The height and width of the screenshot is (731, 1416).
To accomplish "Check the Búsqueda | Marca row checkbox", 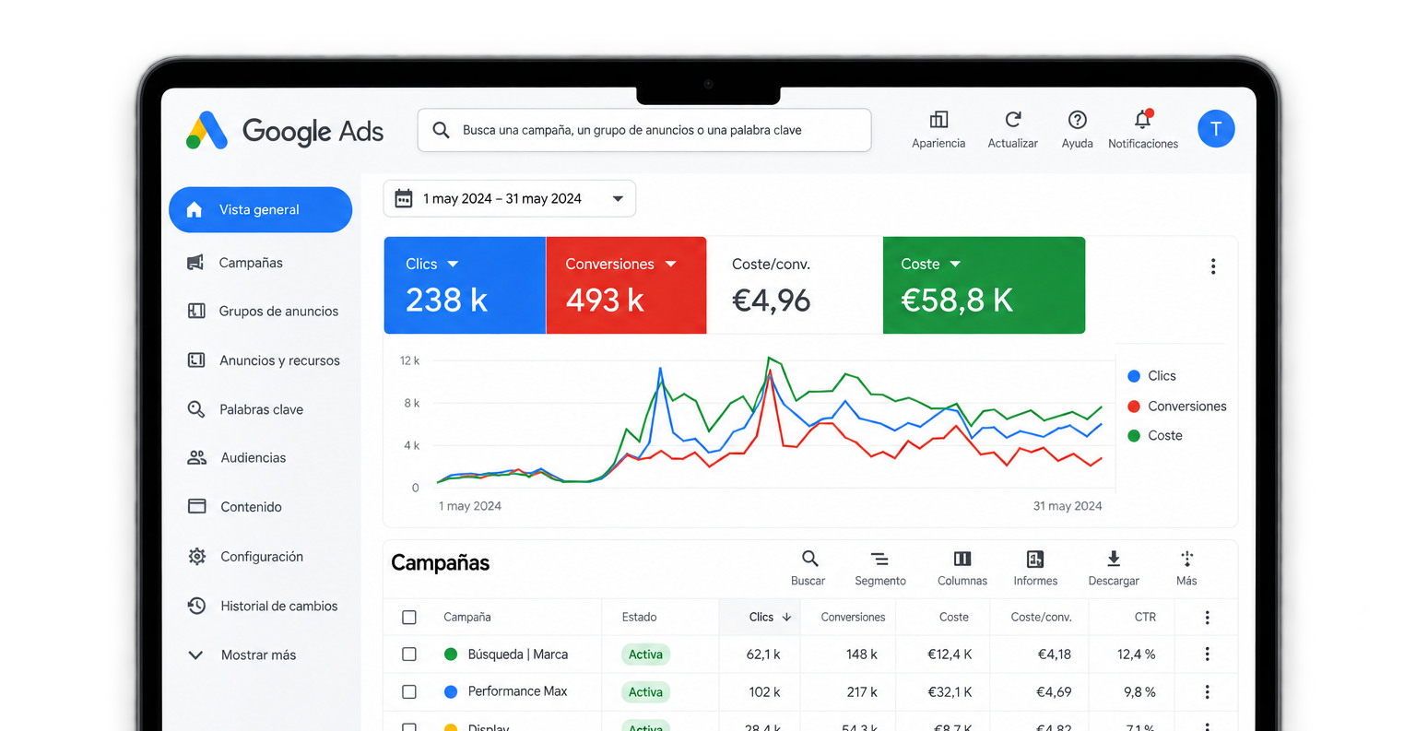I will 409,654.
